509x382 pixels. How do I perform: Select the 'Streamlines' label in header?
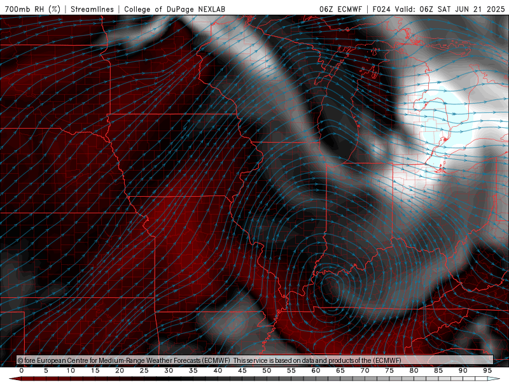[92, 9]
